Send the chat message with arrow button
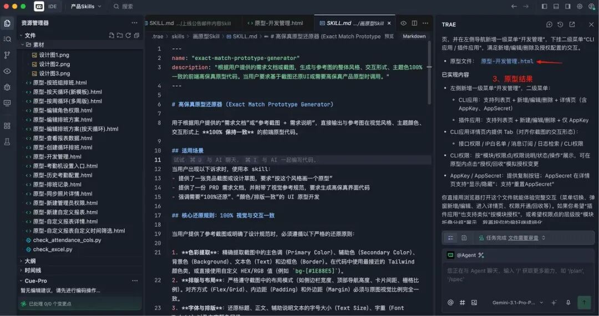This screenshot has height=316, width=599. 583,302
